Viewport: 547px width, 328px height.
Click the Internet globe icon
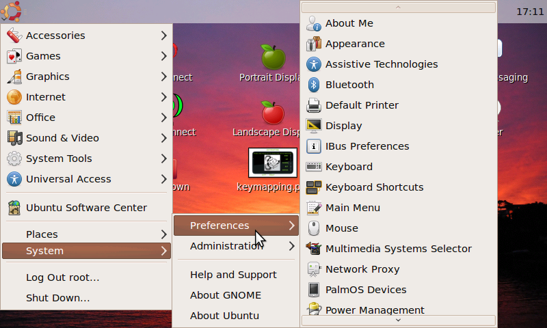[x=14, y=97]
